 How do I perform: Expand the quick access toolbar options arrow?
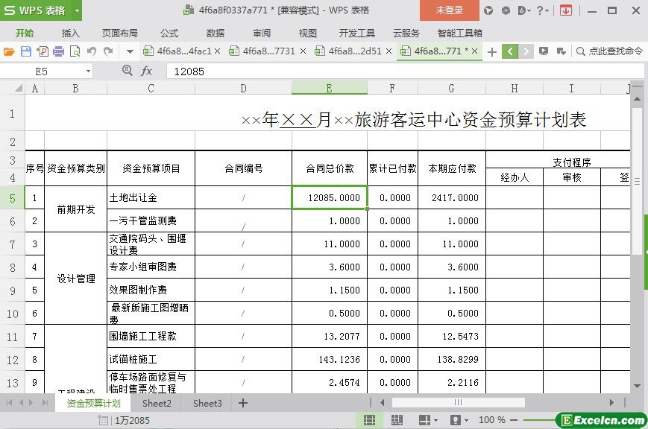click(x=130, y=51)
